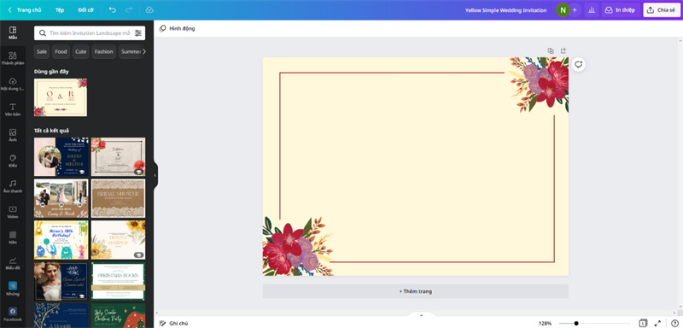Edit the Yellow Simple Wedding Invitation title

[x=505, y=10]
